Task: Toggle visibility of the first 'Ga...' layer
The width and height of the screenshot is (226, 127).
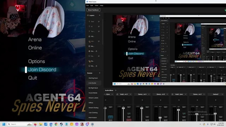Action: 99,56
